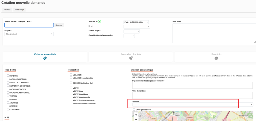The width and height of the screenshot is (256, 121).
Task: Tick the Offres géolocalisées checkbox
Action: pyautogui.click(x=134, y=109)
